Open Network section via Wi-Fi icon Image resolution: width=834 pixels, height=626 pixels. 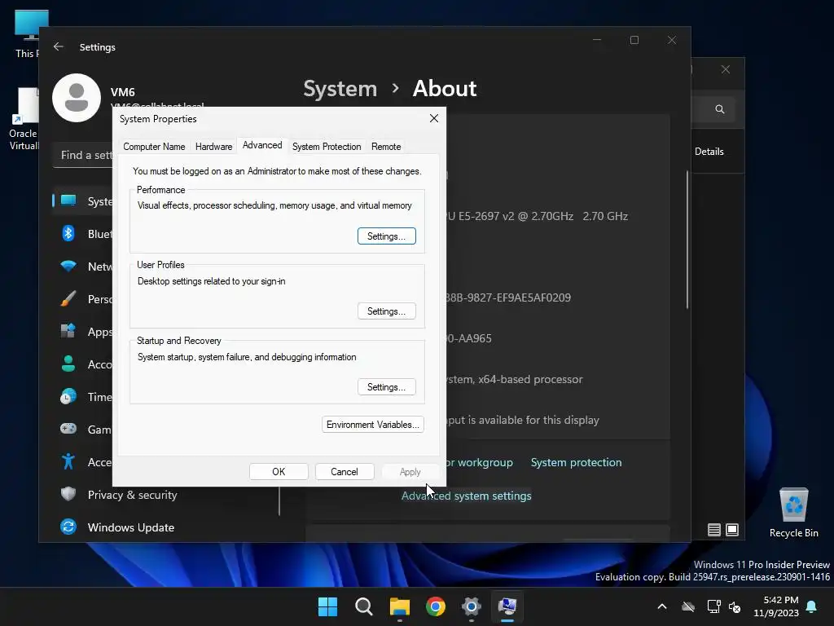click(x=68, y=266)
